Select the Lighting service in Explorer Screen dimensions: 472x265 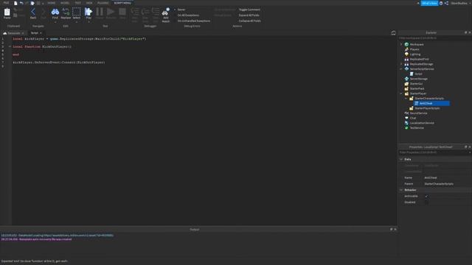click(415, 54)
